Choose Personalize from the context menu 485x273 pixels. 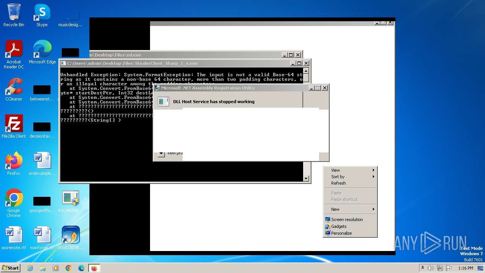click(350, 233)
